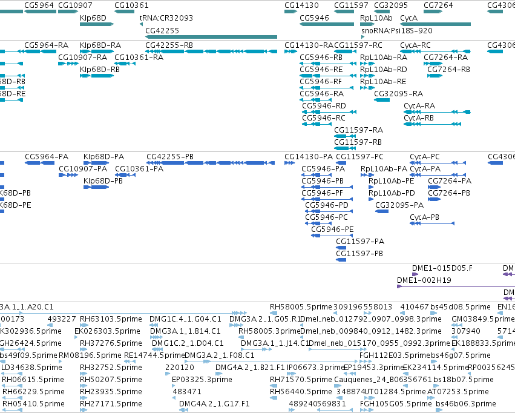Select the CG11597-RB transcript label

coord(358,142)
